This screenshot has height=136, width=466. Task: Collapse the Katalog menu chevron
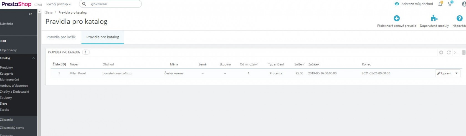coord(34,58)
